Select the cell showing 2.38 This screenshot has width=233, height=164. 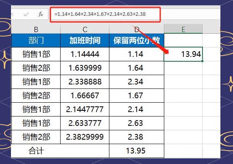[x=137, y=137]
